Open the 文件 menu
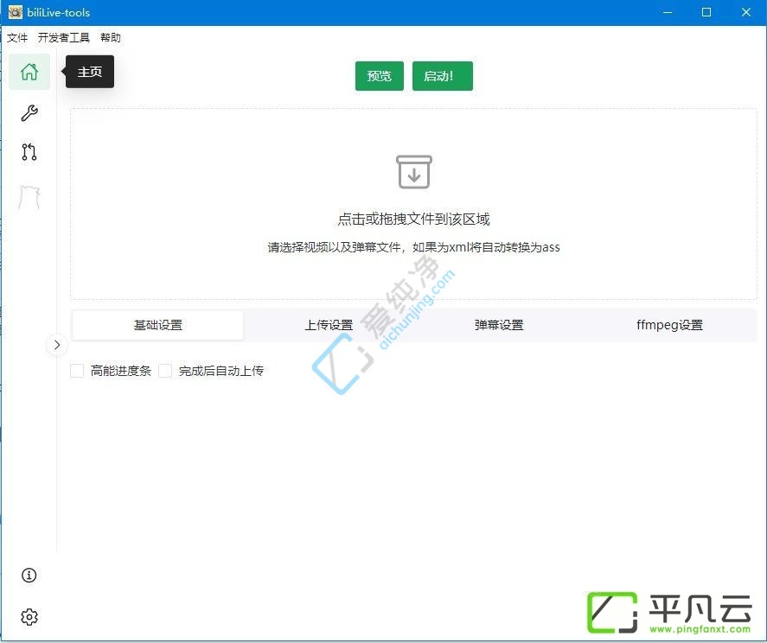The image size is (767, 643). (17, 38)
